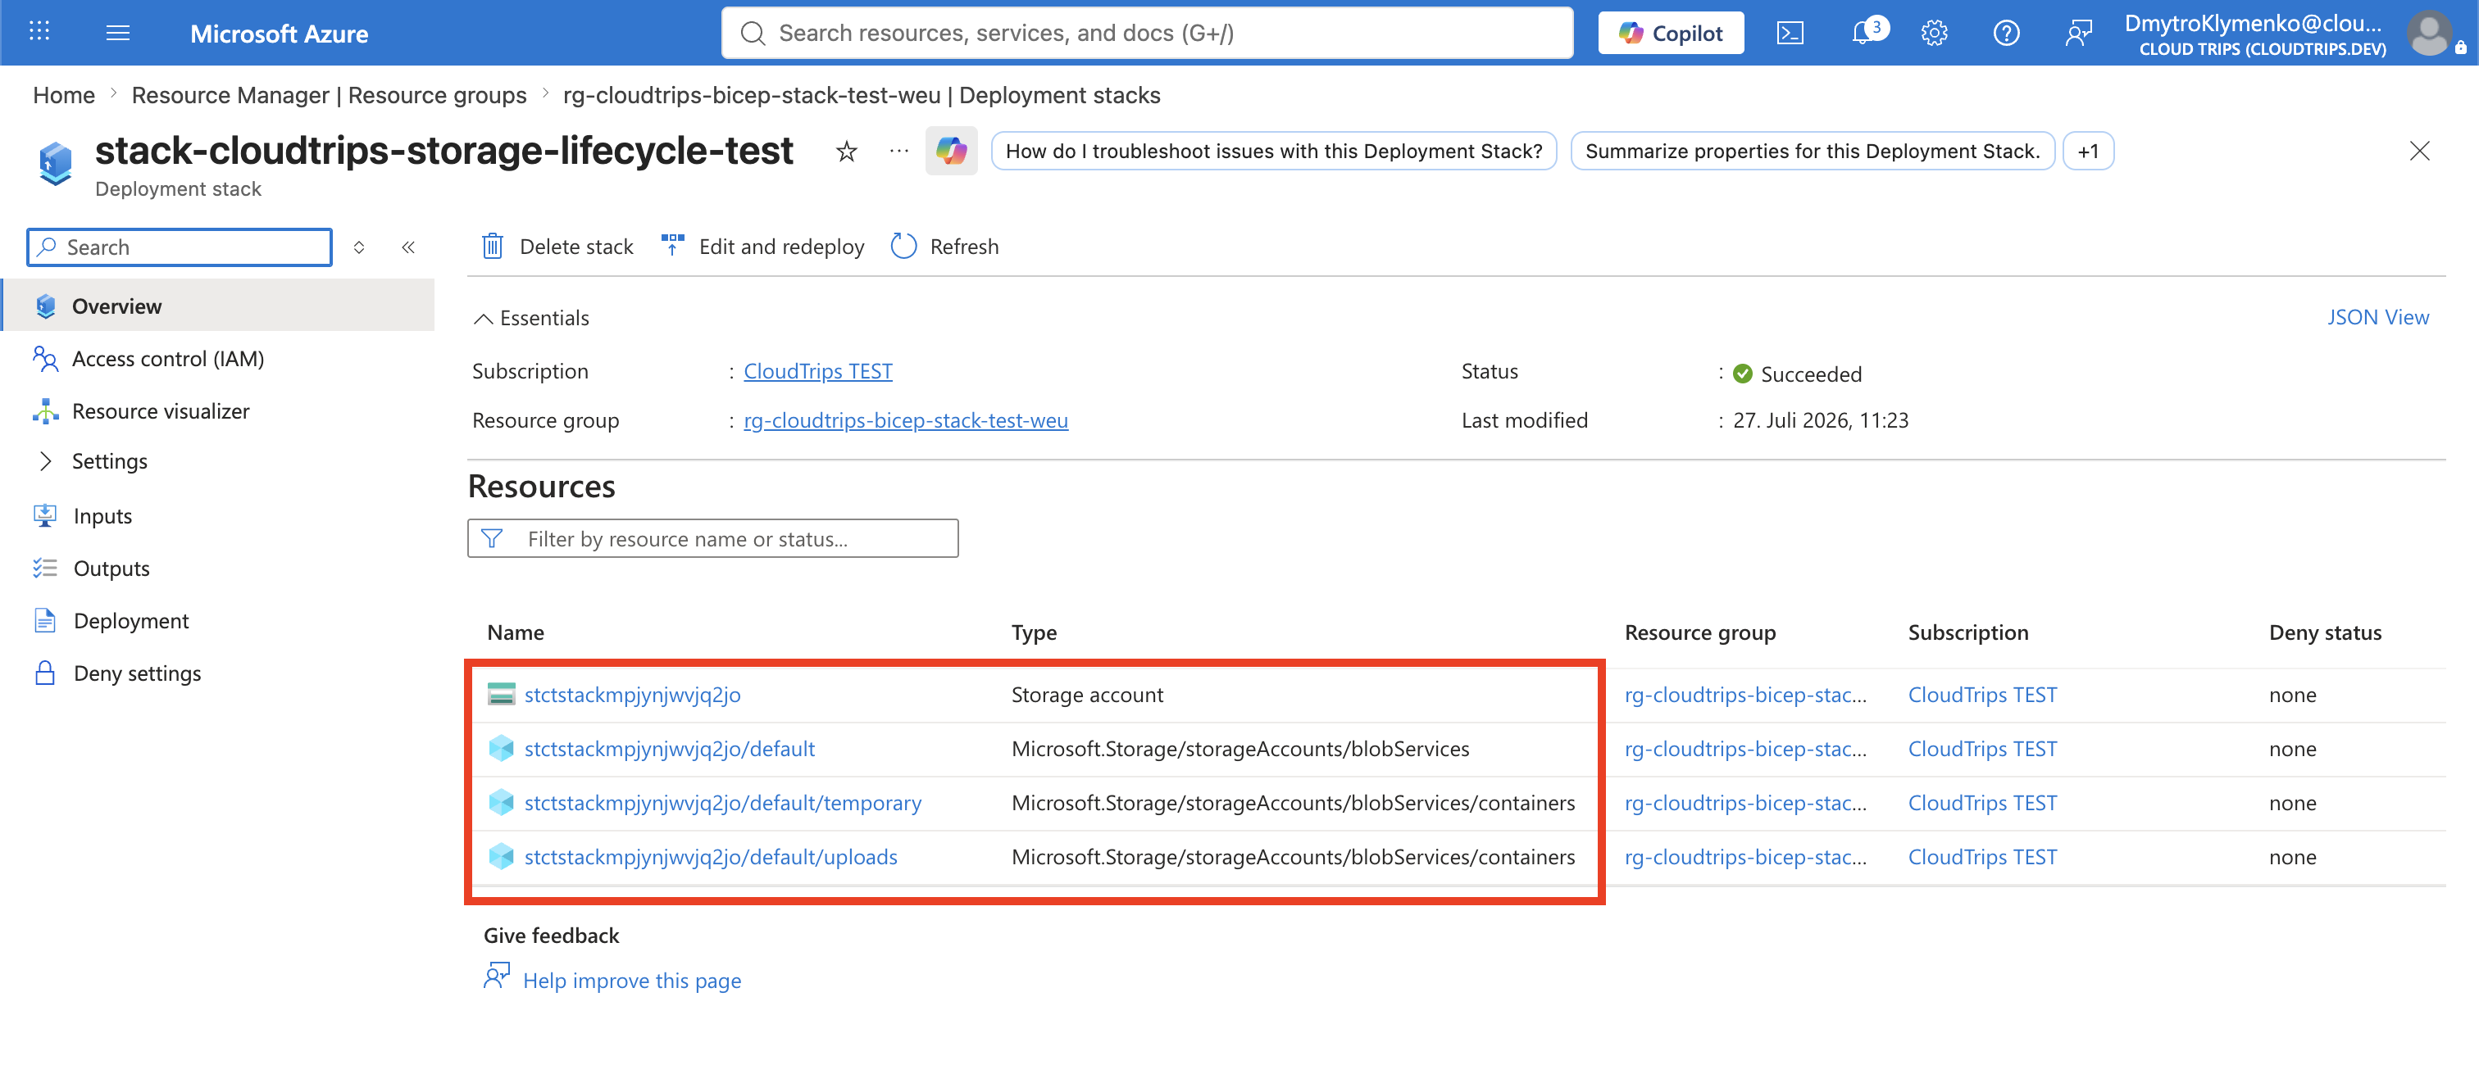Click the Delete stack trash icon
The width and height of the screenshot is (2479, 1065).
493,247
